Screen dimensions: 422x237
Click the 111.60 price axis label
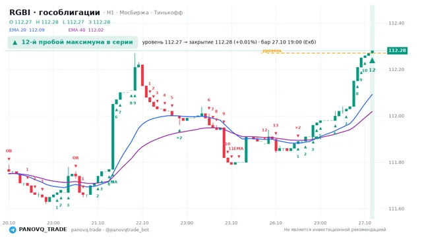click(x=396, y=209)
